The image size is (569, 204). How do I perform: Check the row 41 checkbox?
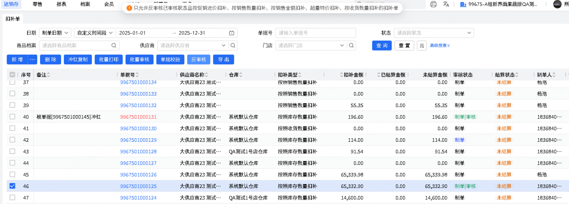(x=12, y=128)
